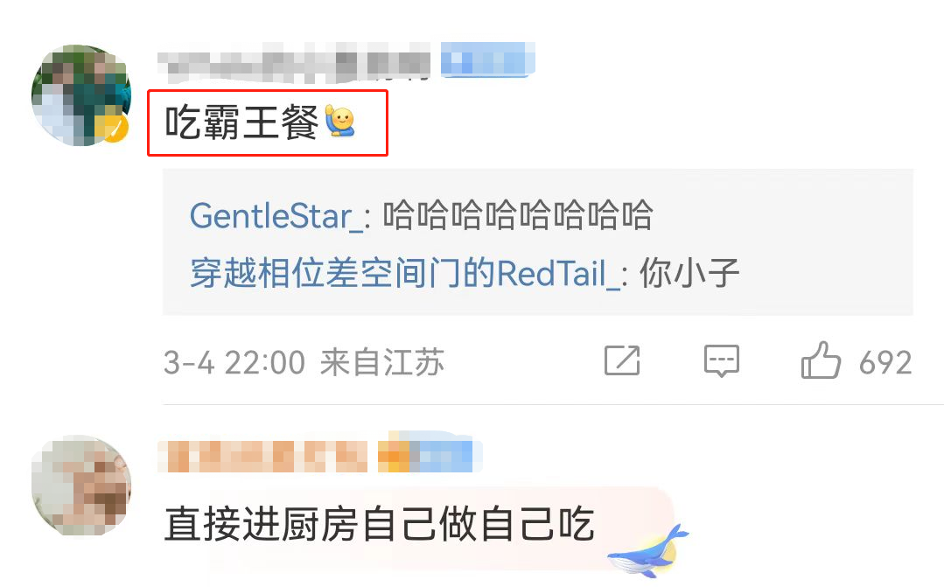Open the second commenter's blurred orange username
944x587 pixels.
click(262, 457)
